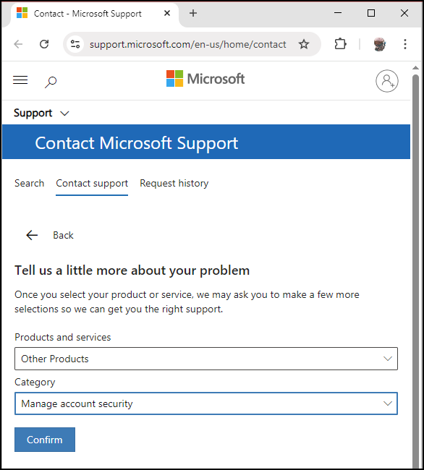Click the browser profile avatar
The width and height of the screenshot is (424, 470).
point(380,44)
